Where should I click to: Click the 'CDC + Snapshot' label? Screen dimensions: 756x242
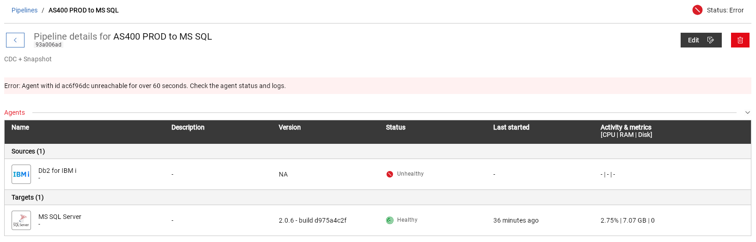[x=28, y=59]
